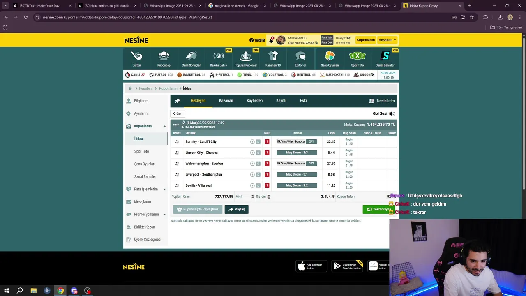Open Ayarlarım in sidebar
The image size is (526, 296).
click(x=141, y=113)
